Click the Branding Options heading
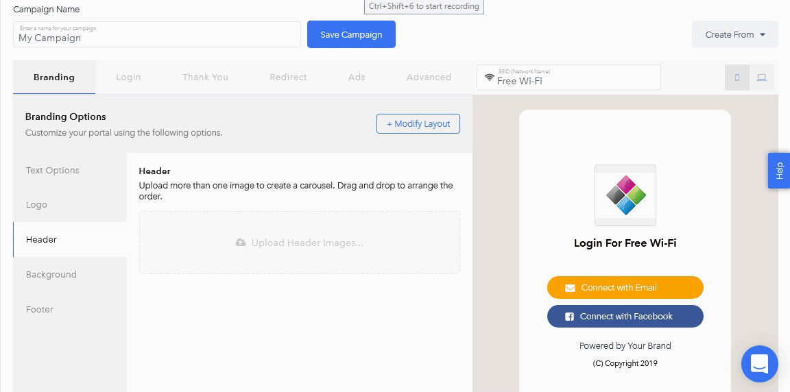This screenshot has height=392, width=790. (x=66, y=117)
